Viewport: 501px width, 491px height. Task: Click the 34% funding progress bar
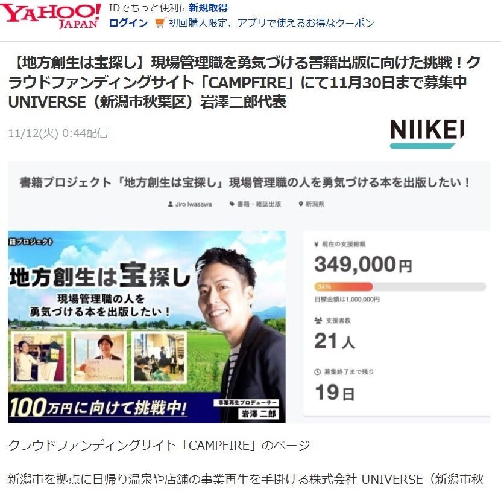tap(400, 286)
